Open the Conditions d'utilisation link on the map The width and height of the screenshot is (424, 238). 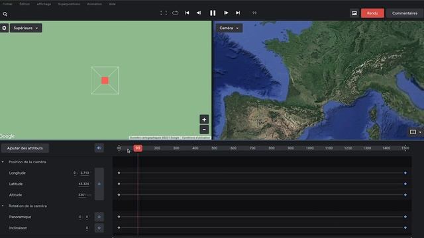[196, 138]
